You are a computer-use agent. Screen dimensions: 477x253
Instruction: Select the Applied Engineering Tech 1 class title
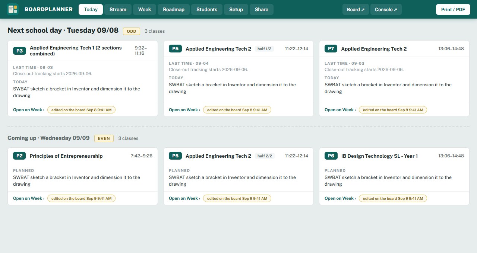pyautogui.click(x=76, y=51)
